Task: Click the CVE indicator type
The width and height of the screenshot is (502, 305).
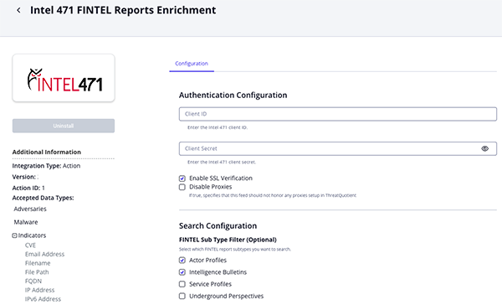Action: click(30, 245)
